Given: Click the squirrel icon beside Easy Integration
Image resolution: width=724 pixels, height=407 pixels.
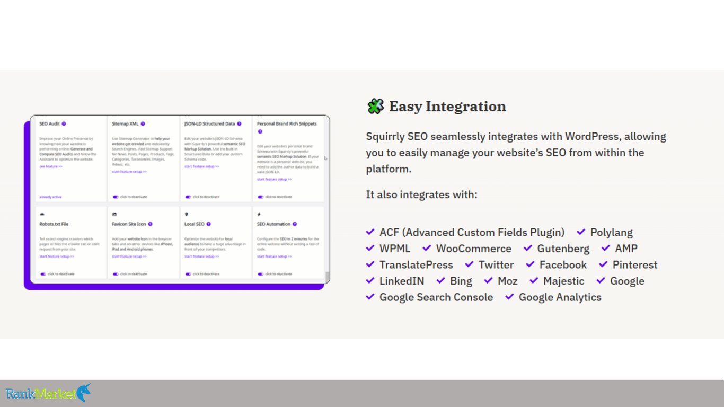Looking at the screenshot, I should tap(375, 106).
